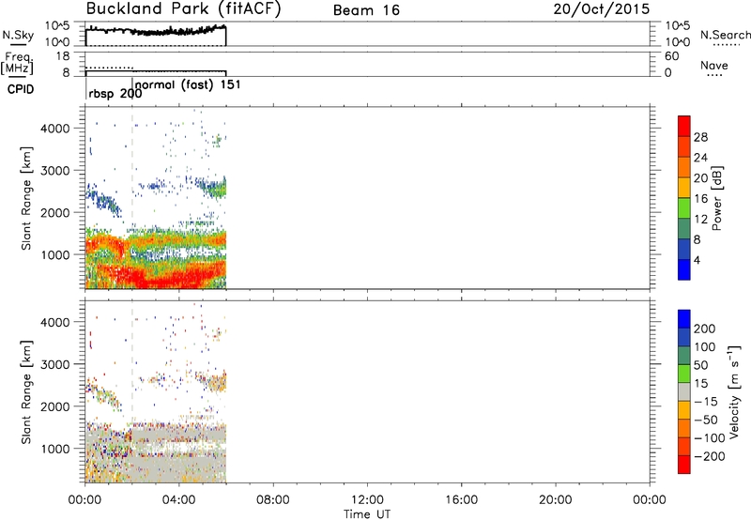This screenshot has width=751, height=520.
Task: Click the date '20/Oct/2015'
Action: tap(602, 9)
